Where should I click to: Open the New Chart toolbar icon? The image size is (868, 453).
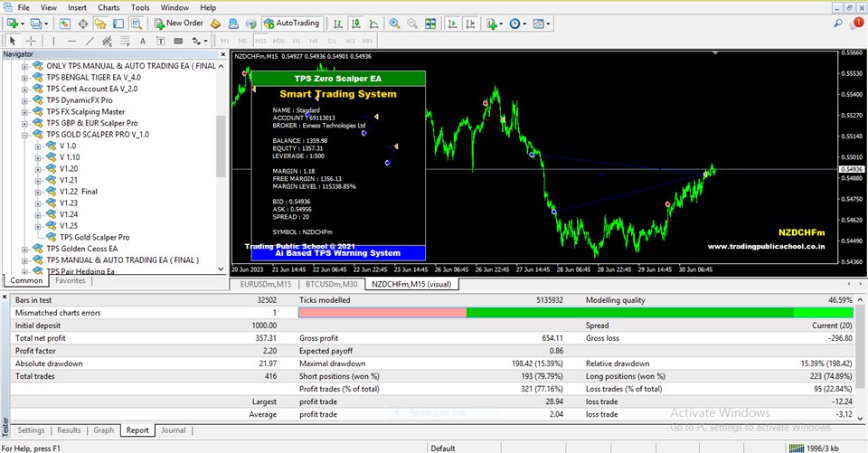click(x=12, y=24)
